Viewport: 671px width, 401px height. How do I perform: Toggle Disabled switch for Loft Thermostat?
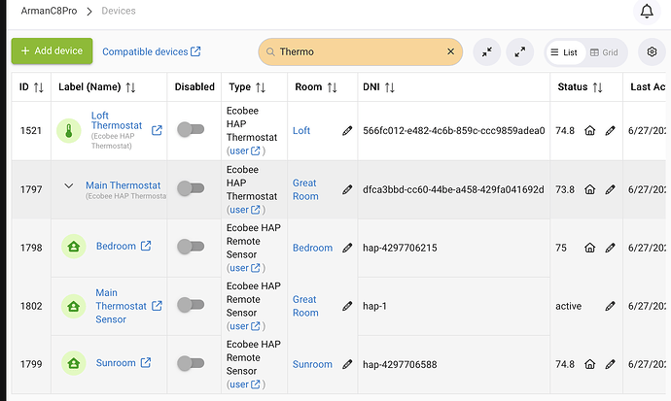[191, 129]
